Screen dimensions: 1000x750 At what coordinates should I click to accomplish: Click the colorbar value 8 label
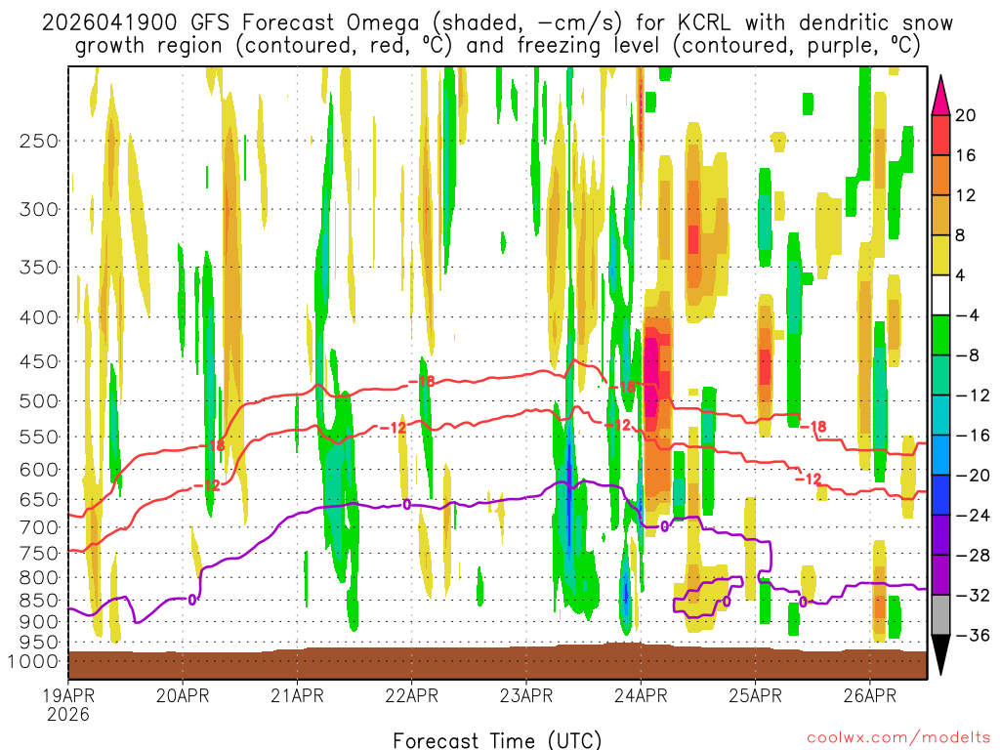pyautogui.click(x=960, y=235)
